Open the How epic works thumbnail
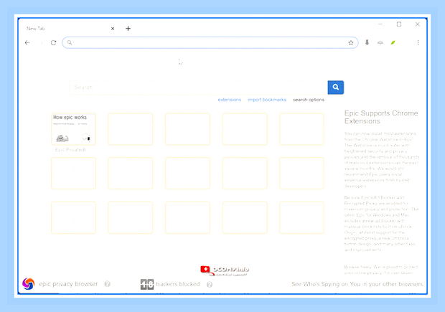445x312 pixels. pyautogui.click(x=73, y=129)
